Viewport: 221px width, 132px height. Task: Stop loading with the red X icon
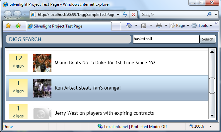point(133,15)
